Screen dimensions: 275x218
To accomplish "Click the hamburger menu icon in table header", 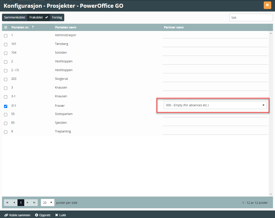I will [5, 27].
